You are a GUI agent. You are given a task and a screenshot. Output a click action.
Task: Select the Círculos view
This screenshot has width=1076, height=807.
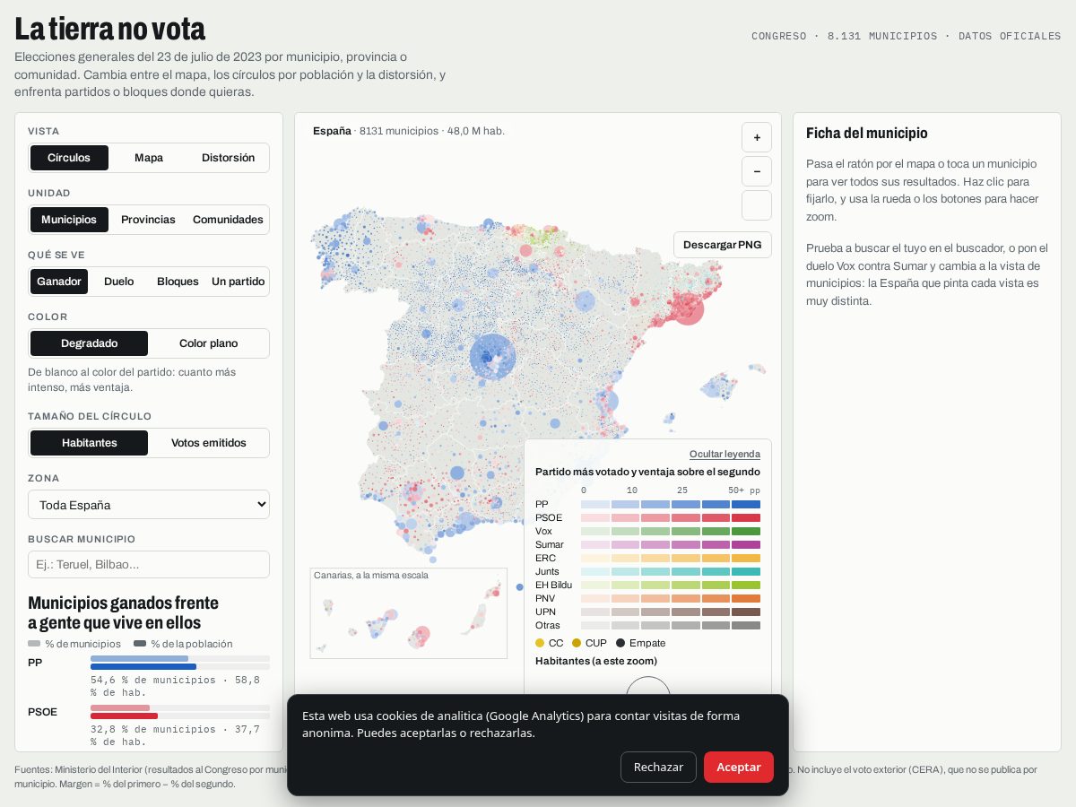(x=69, y=158)
